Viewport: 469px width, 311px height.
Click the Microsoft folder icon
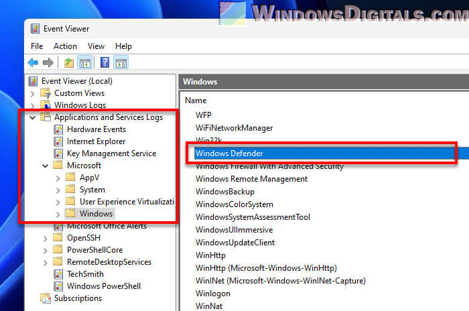58,166
